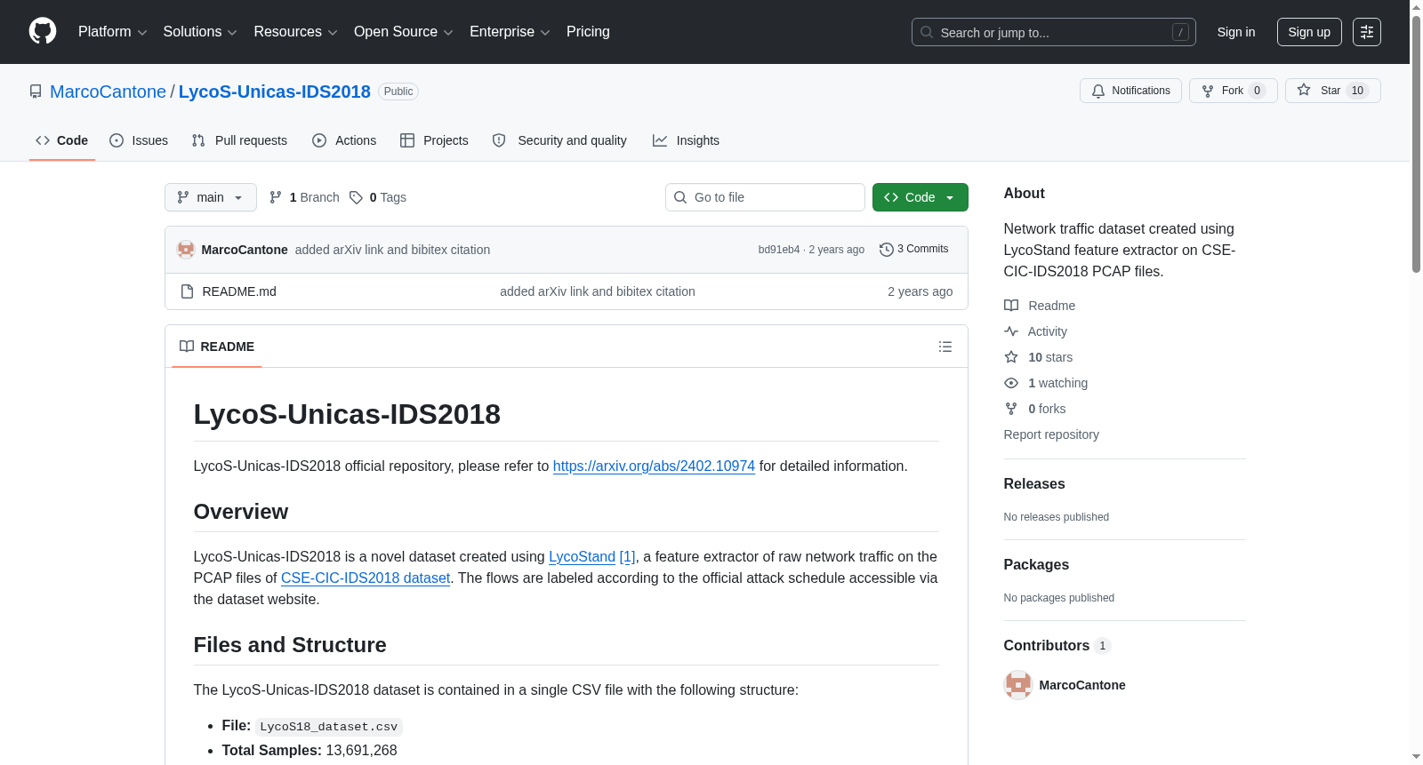Click the Sign in link
Viewport: 1423px width, 765px height.
point(1236,32)
